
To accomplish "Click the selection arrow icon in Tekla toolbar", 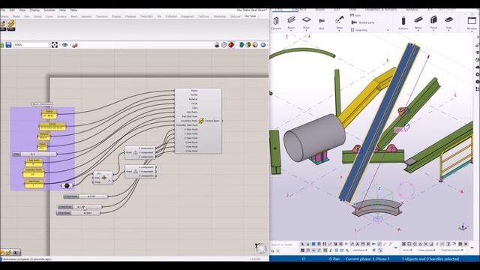I will tap(302, 244).
